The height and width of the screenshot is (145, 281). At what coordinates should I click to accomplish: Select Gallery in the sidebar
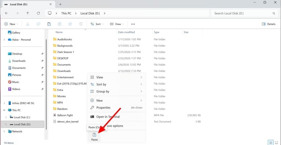[x=14, y=33]
